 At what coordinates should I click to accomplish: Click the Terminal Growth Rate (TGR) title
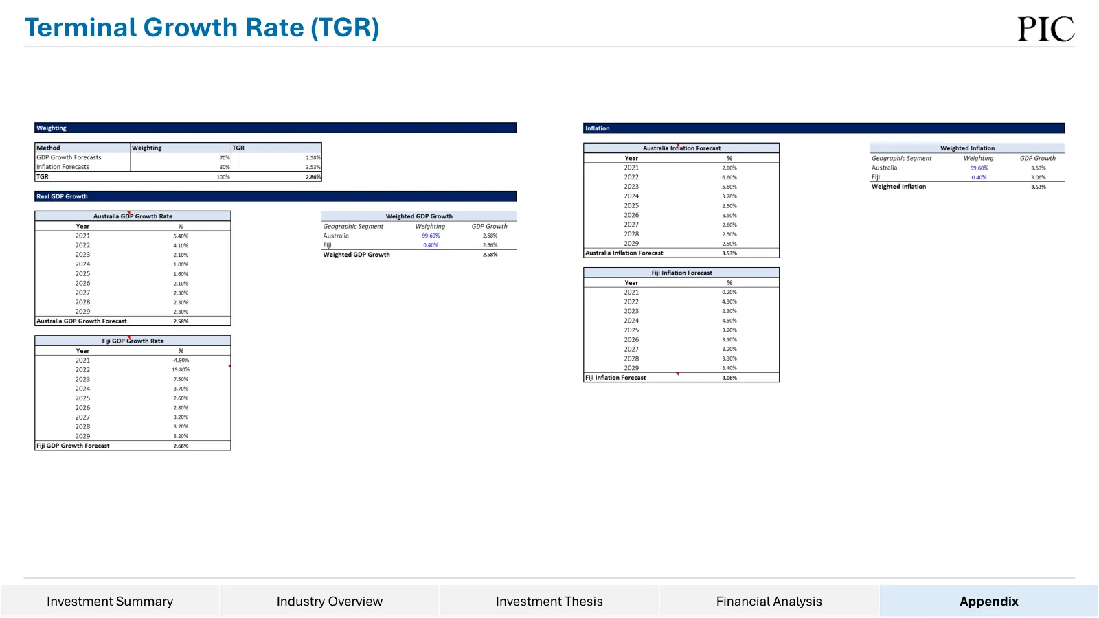(202, 27)
